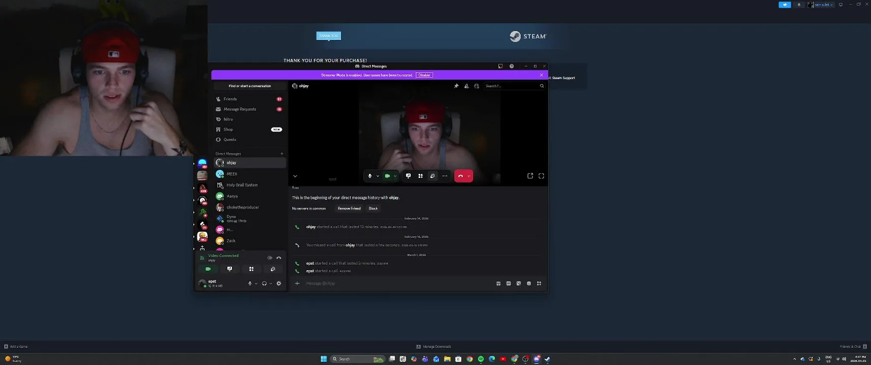Screen dimensions: 871x365
Task: Open Discord inbox icon in title bar
Action: pos(500,66)
